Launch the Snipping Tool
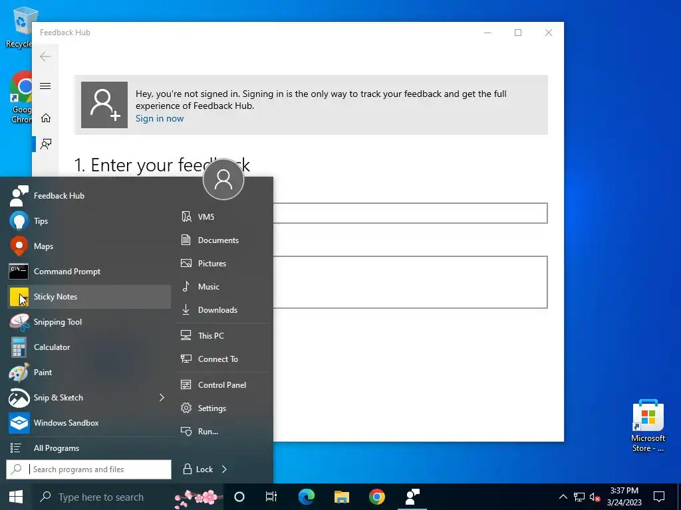This screenshot has height=510, width=681. coord(89,322)
